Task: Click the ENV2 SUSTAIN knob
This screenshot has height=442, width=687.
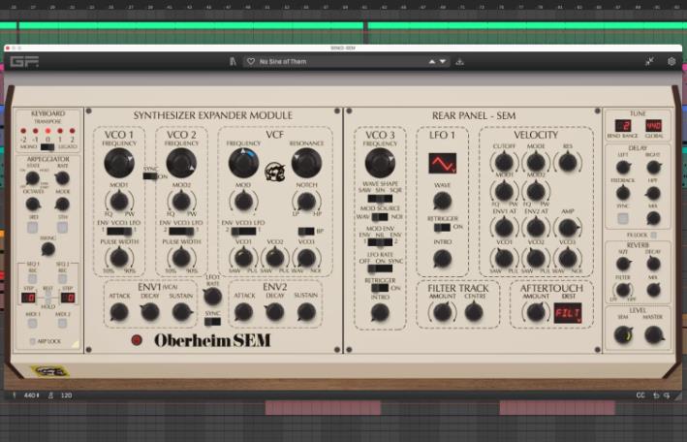Action: pyautogui.click(x=306, y=312)
